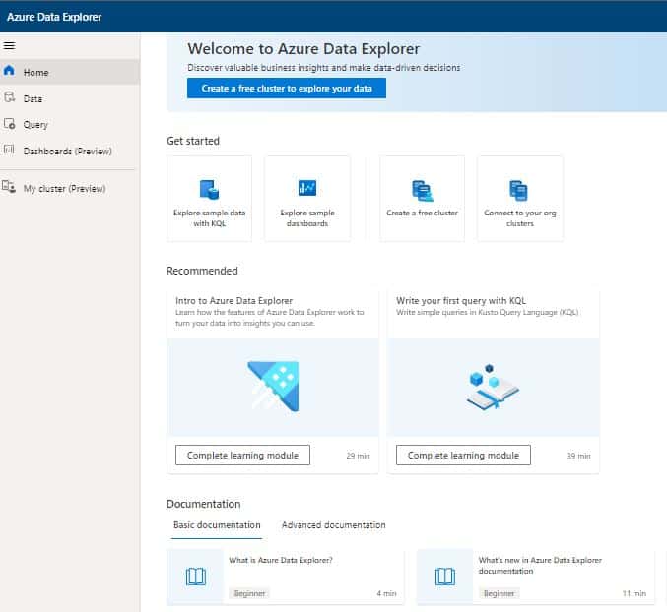Click the Get started section heading
This screenshot has height=612, width=667.
[x=193, y=141]
